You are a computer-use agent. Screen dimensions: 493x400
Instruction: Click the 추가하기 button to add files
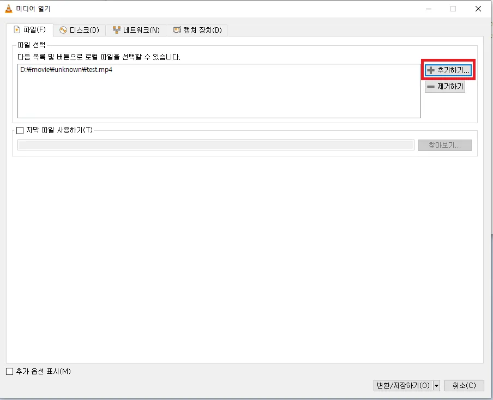[447, 70]
